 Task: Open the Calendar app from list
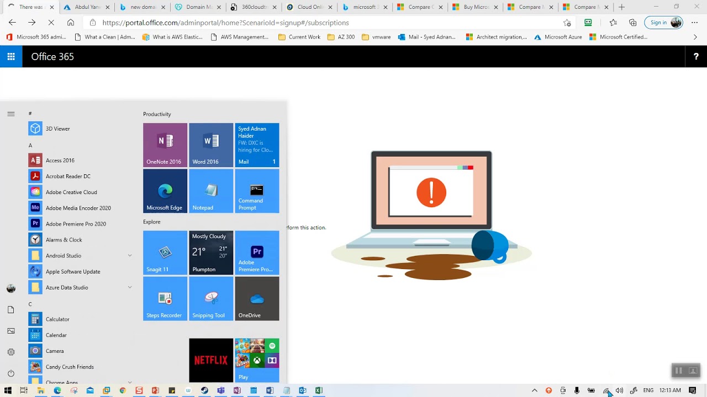[81, 335]
